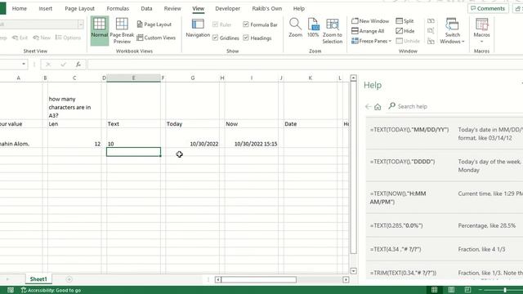Click the =TEXT(0.285,"0.0%") help example
Screen dimensions: 523x294
[396, 225]
